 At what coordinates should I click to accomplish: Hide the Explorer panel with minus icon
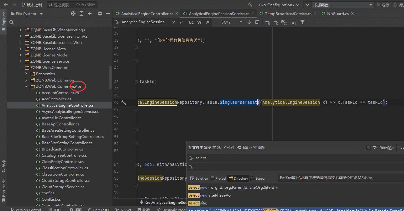[x=108, y=13]
